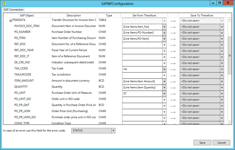Screen dimensions: 235x150
Task: Click the PO_UNIT_ISO Set from Therefore input field
Action: tap(142, 100)
